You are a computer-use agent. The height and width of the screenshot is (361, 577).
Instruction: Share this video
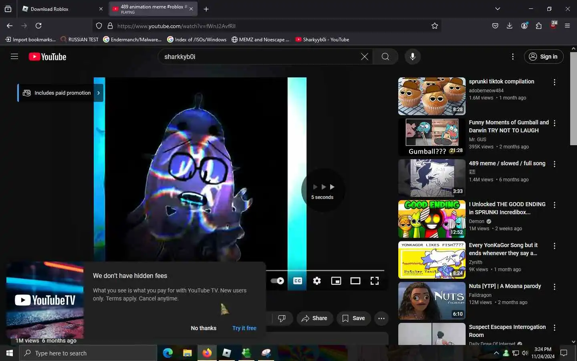pos(315,318)
